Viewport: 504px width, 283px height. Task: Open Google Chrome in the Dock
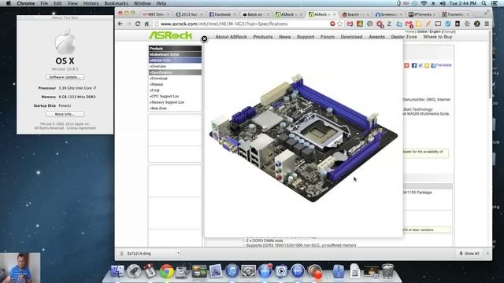click(x=166, y=271)
